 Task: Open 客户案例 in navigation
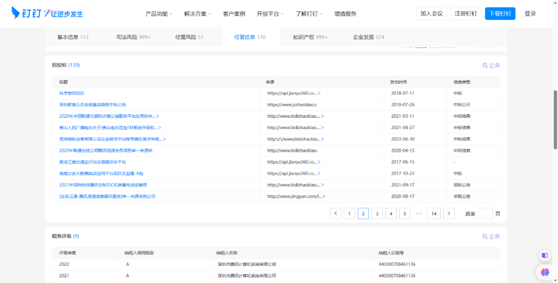pos(234,14)
